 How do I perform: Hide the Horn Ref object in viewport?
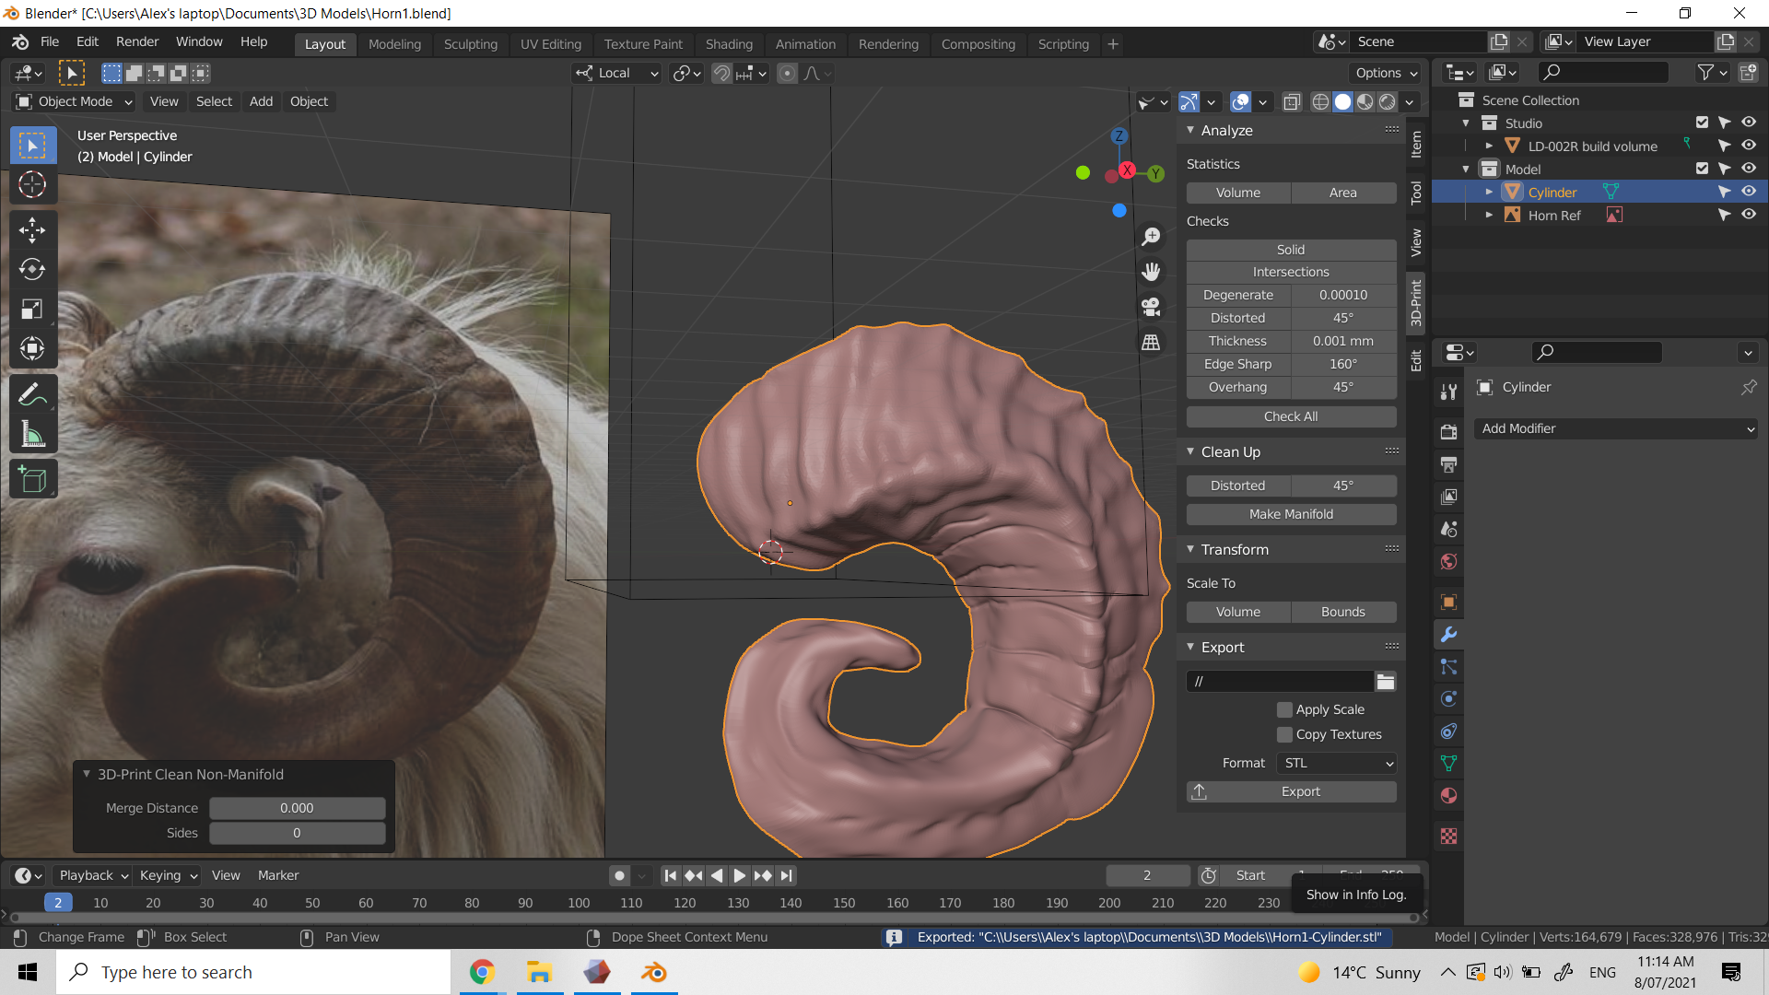(1748, 215)
